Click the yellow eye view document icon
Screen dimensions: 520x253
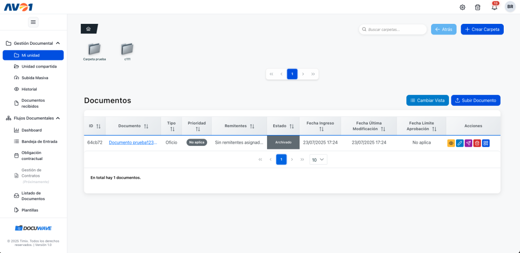pos(451,143)
